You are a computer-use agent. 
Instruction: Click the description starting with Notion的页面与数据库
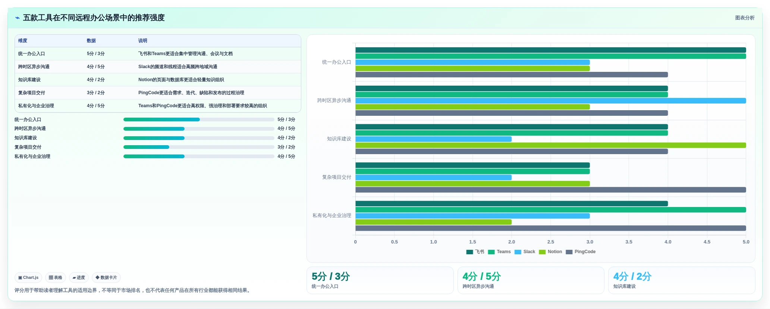[x=181, y=80]
